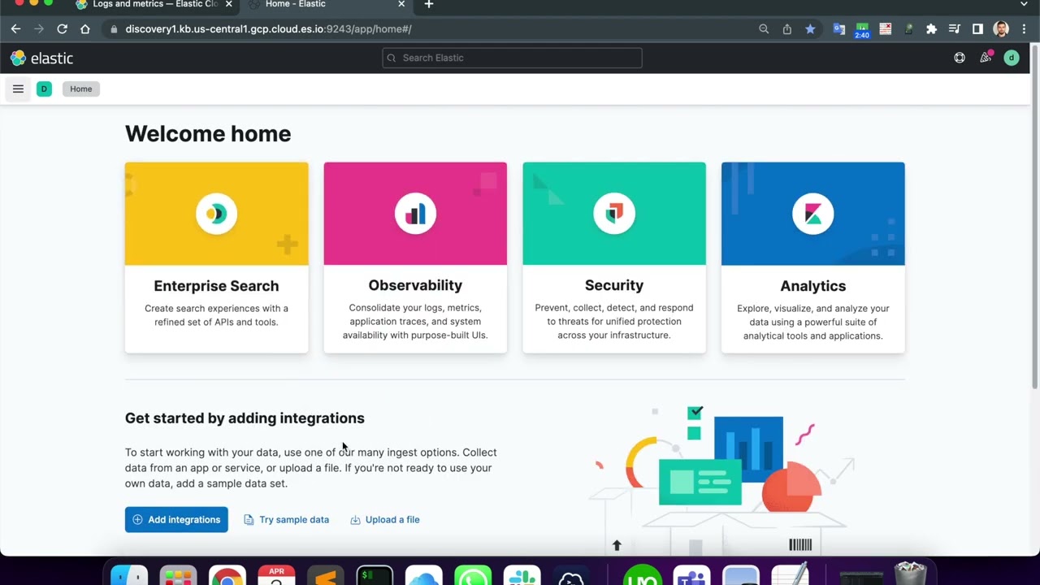Open the green D space selector
This screenshot has height=585, width=1040.
point(44,89)
